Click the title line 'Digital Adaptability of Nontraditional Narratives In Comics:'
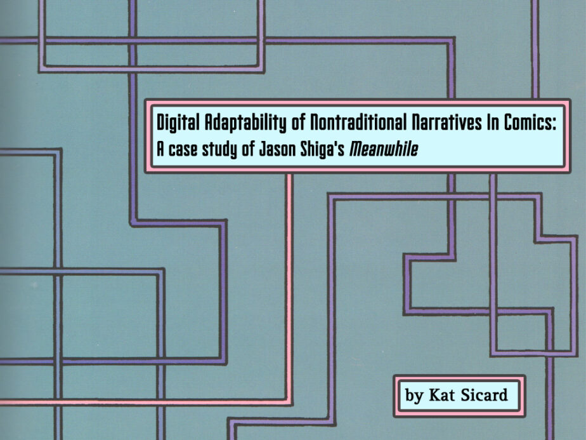This screenshot has width=586, height=440. coord(356,123)
